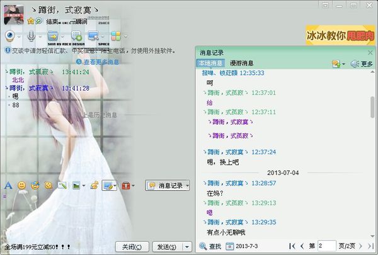Open calendar date picker icon
Screen dimensions: 378x255
[229, 246]
